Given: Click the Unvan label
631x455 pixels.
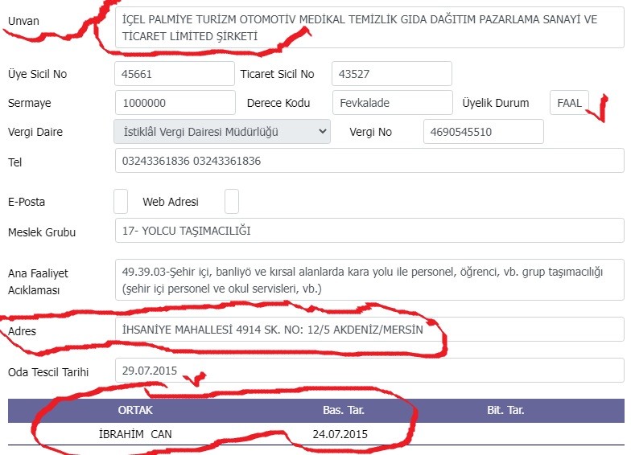Looking at the screenshot, I should (23, 21).
